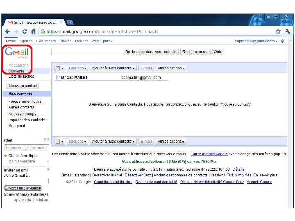
Task: Open Mon profil
Action: click(x=16, y=126)
